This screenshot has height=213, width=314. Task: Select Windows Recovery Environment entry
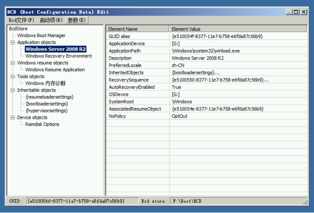tap(59, 56)
